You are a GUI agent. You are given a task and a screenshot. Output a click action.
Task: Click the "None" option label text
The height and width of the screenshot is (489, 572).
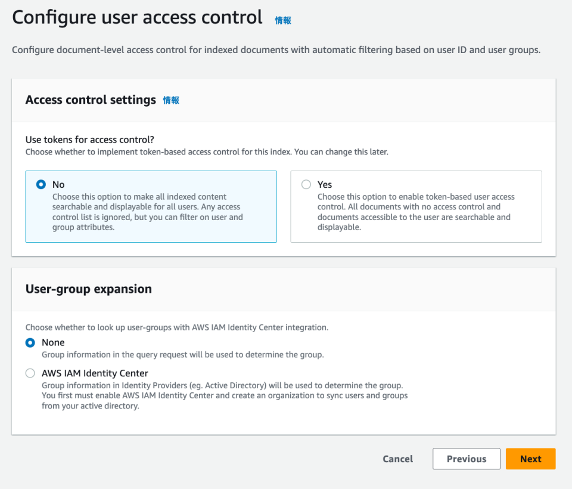pyautogui.click(x=53, y=342)
